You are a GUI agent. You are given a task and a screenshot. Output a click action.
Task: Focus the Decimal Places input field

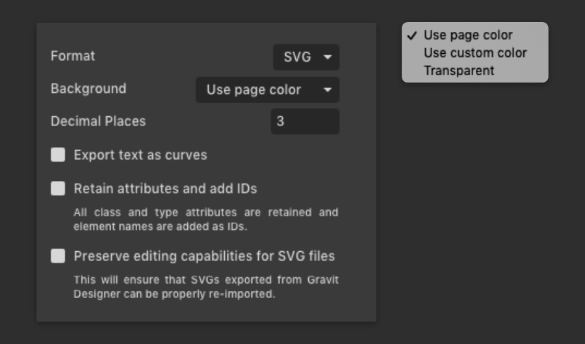pos(305,121)
